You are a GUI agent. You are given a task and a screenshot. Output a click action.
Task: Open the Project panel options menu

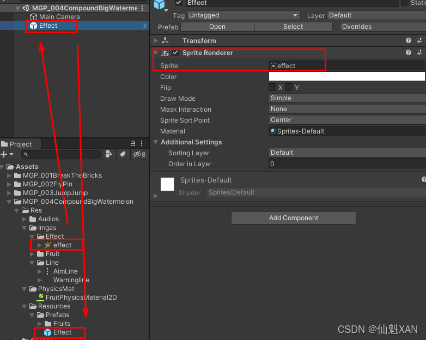click(x=142, y=143)
